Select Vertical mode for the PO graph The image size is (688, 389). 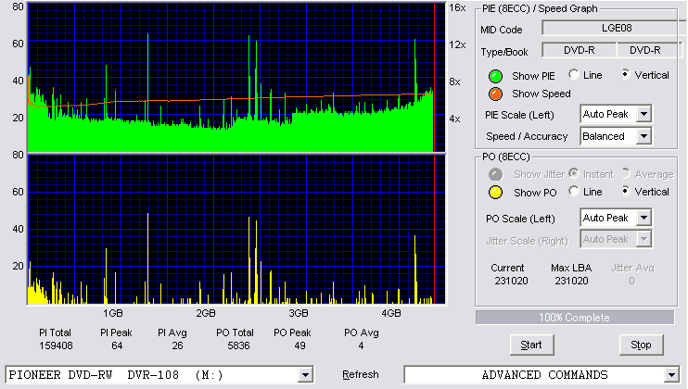coord(626,191)
